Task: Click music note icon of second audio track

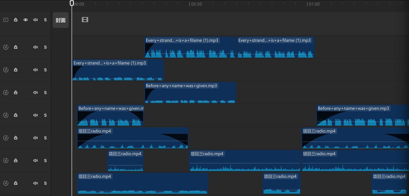Action: [6, 70]
